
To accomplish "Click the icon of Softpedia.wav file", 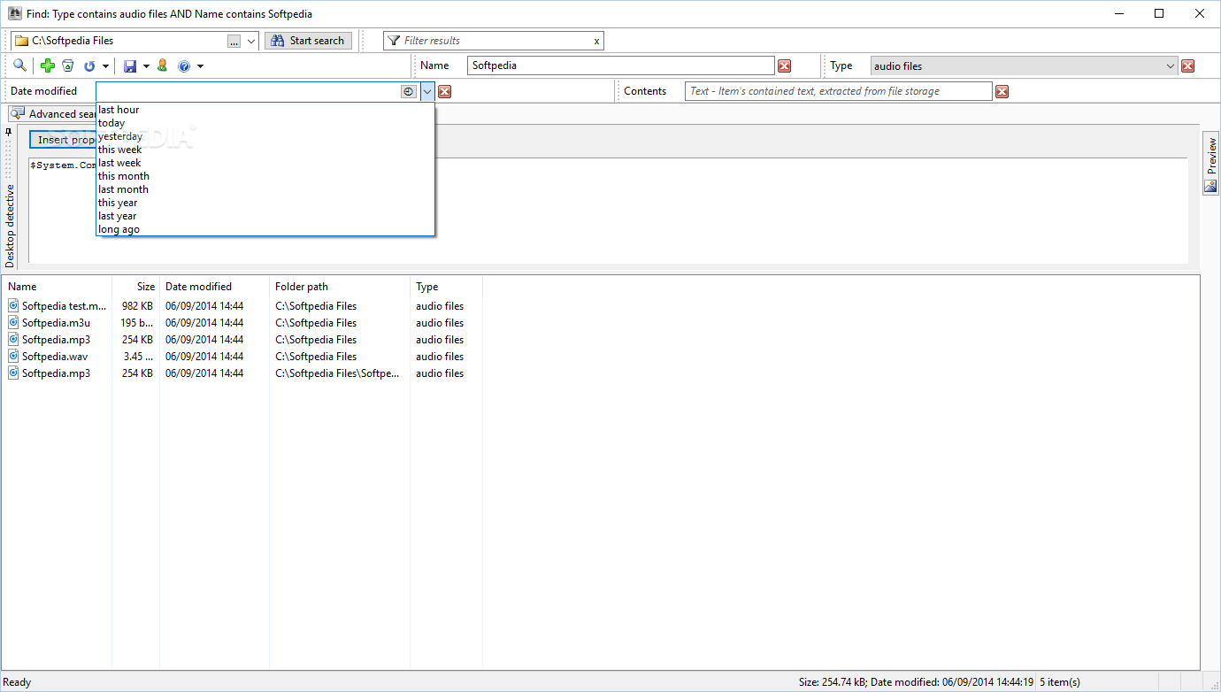I will [13, 357].
